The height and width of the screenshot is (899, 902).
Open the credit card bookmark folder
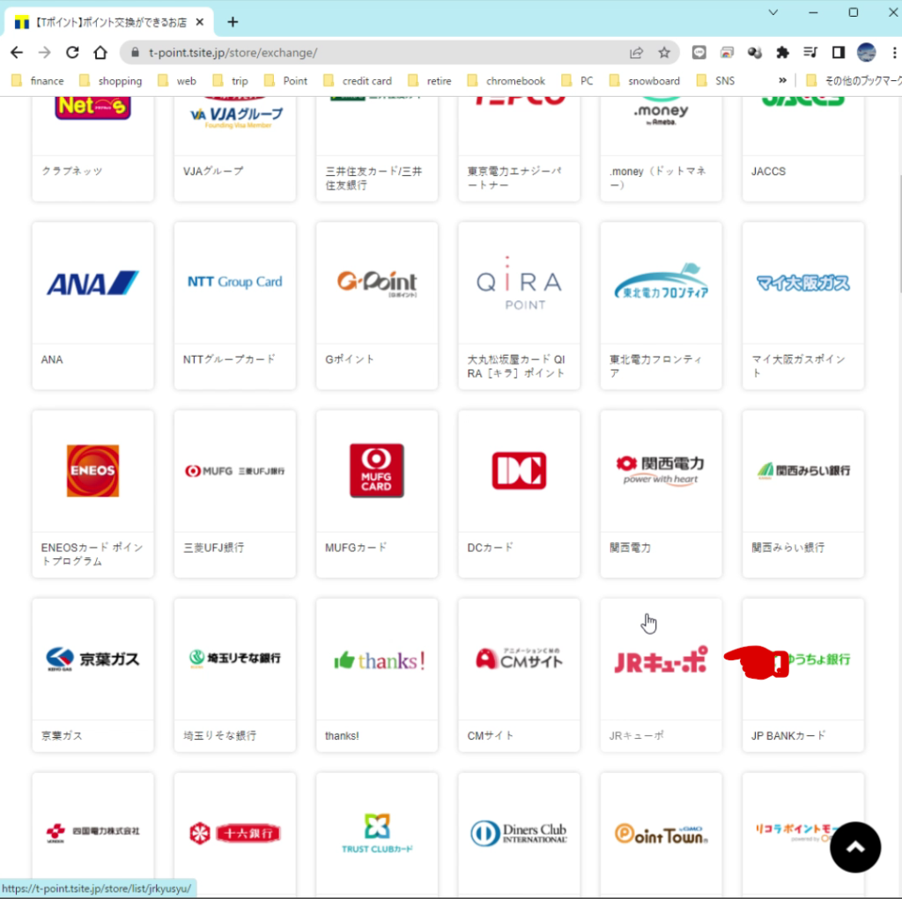click(358, 81)
